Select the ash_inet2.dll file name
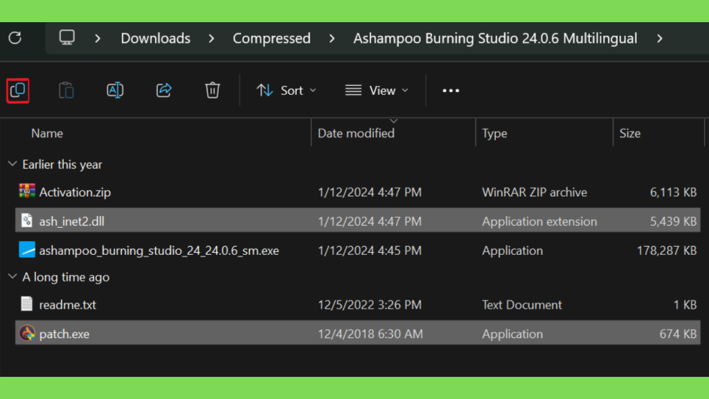Screen dimensions: 709x399 [72, 221]
